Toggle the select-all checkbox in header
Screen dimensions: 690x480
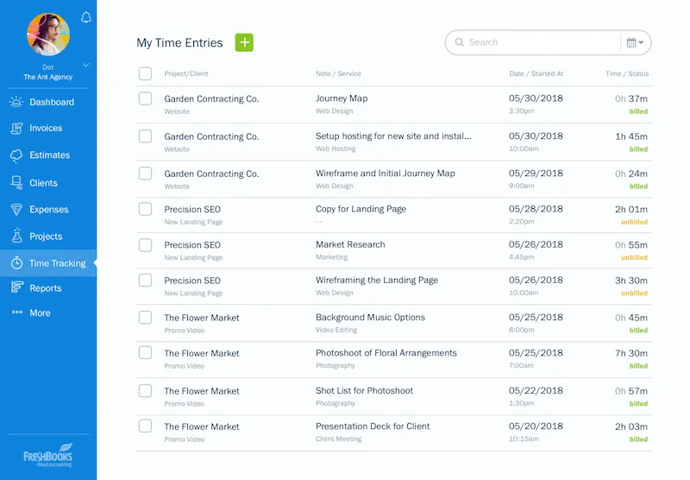click(145, 73)
